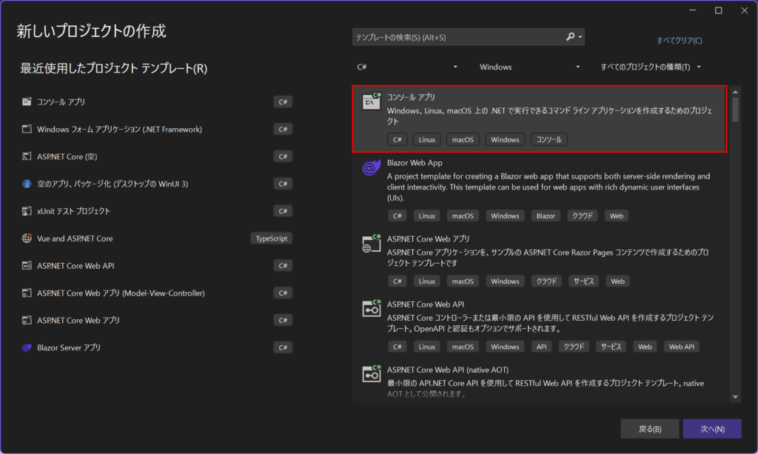Click the Windows フォーム アプリケーション icon in recent list

pyautogui.click(x=27, y=129)
